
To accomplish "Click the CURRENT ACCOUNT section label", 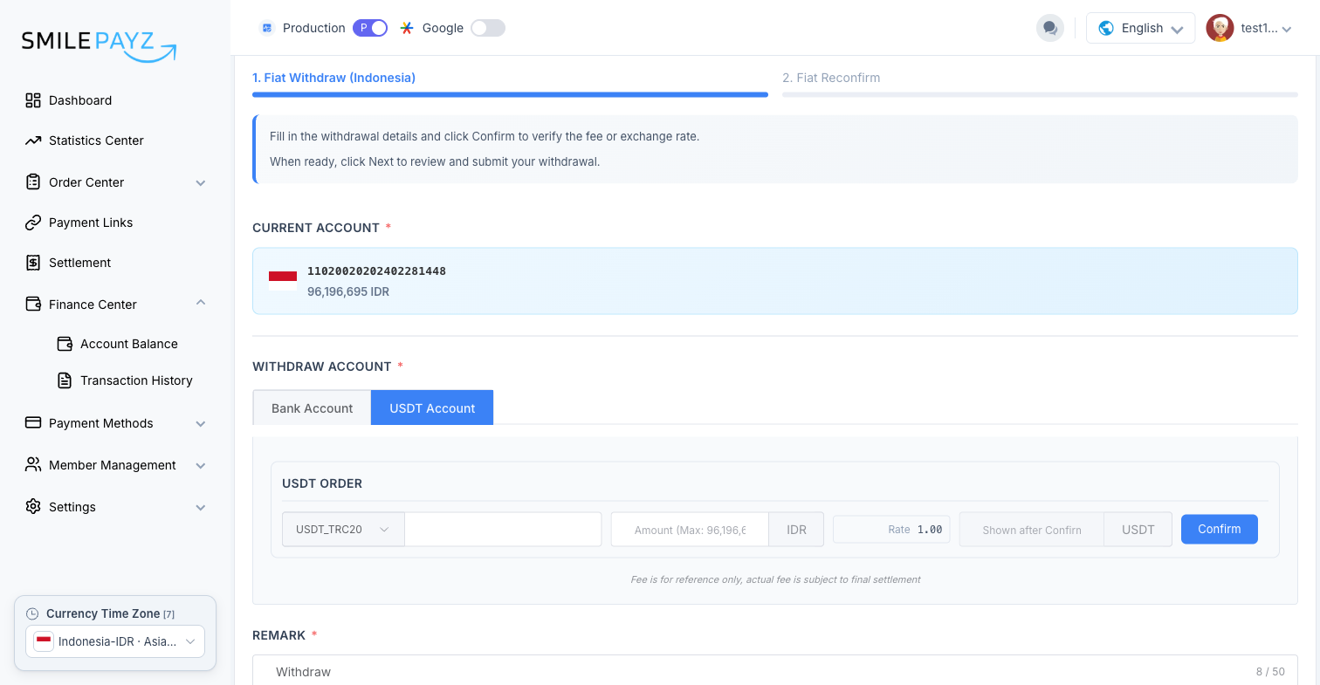I will point(316,228).
